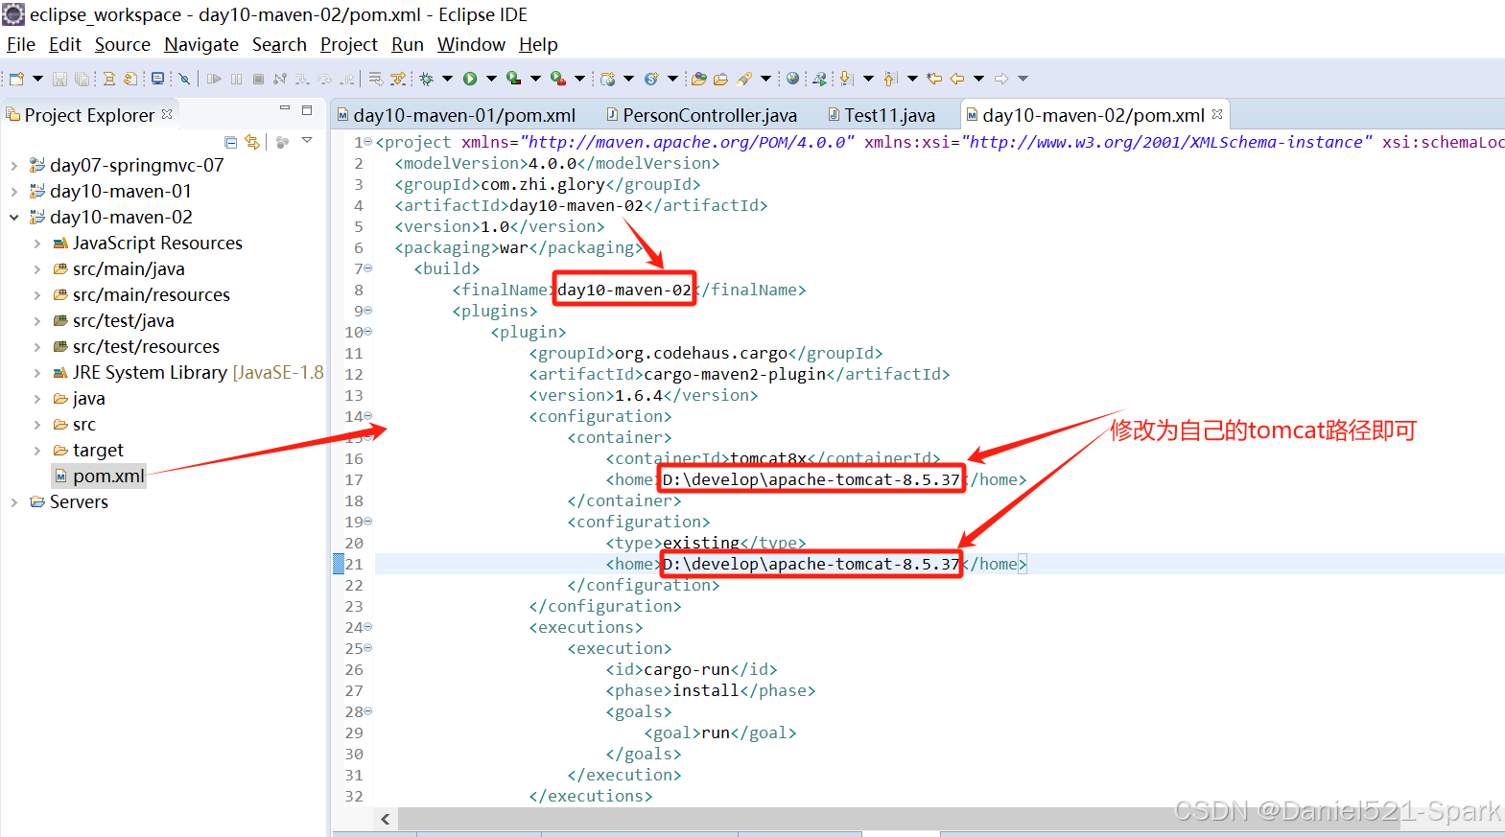Toggle Skip All Breakpoints icon
The image size is (1505, 837).
pyautogui.click(x=184, y=79)
